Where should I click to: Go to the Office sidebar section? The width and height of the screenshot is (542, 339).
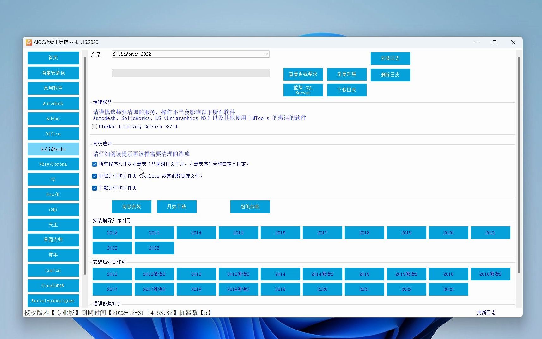click(x=53, y=134)
